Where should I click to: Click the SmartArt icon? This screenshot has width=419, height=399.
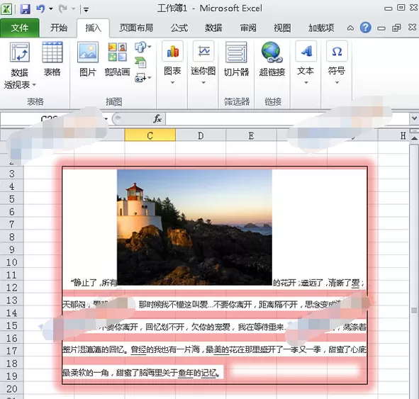click(141, 62)
